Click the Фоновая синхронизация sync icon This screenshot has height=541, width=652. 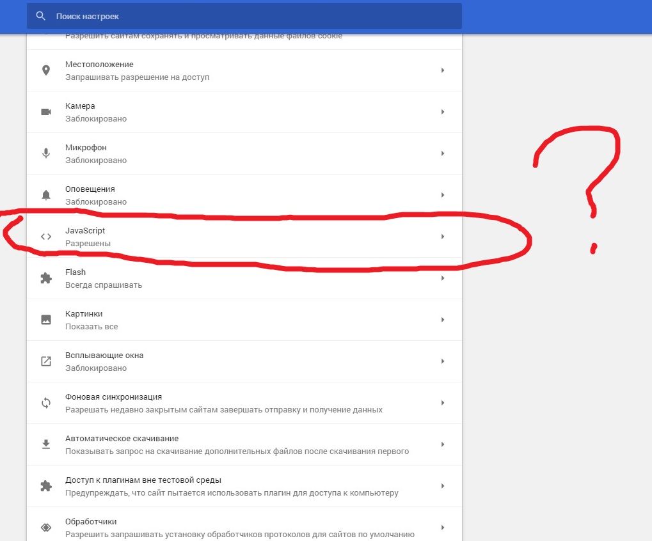46,403
